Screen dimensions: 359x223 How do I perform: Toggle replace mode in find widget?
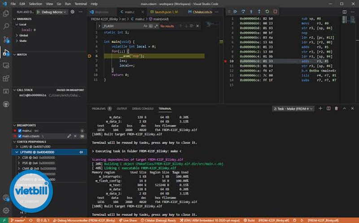99,26
